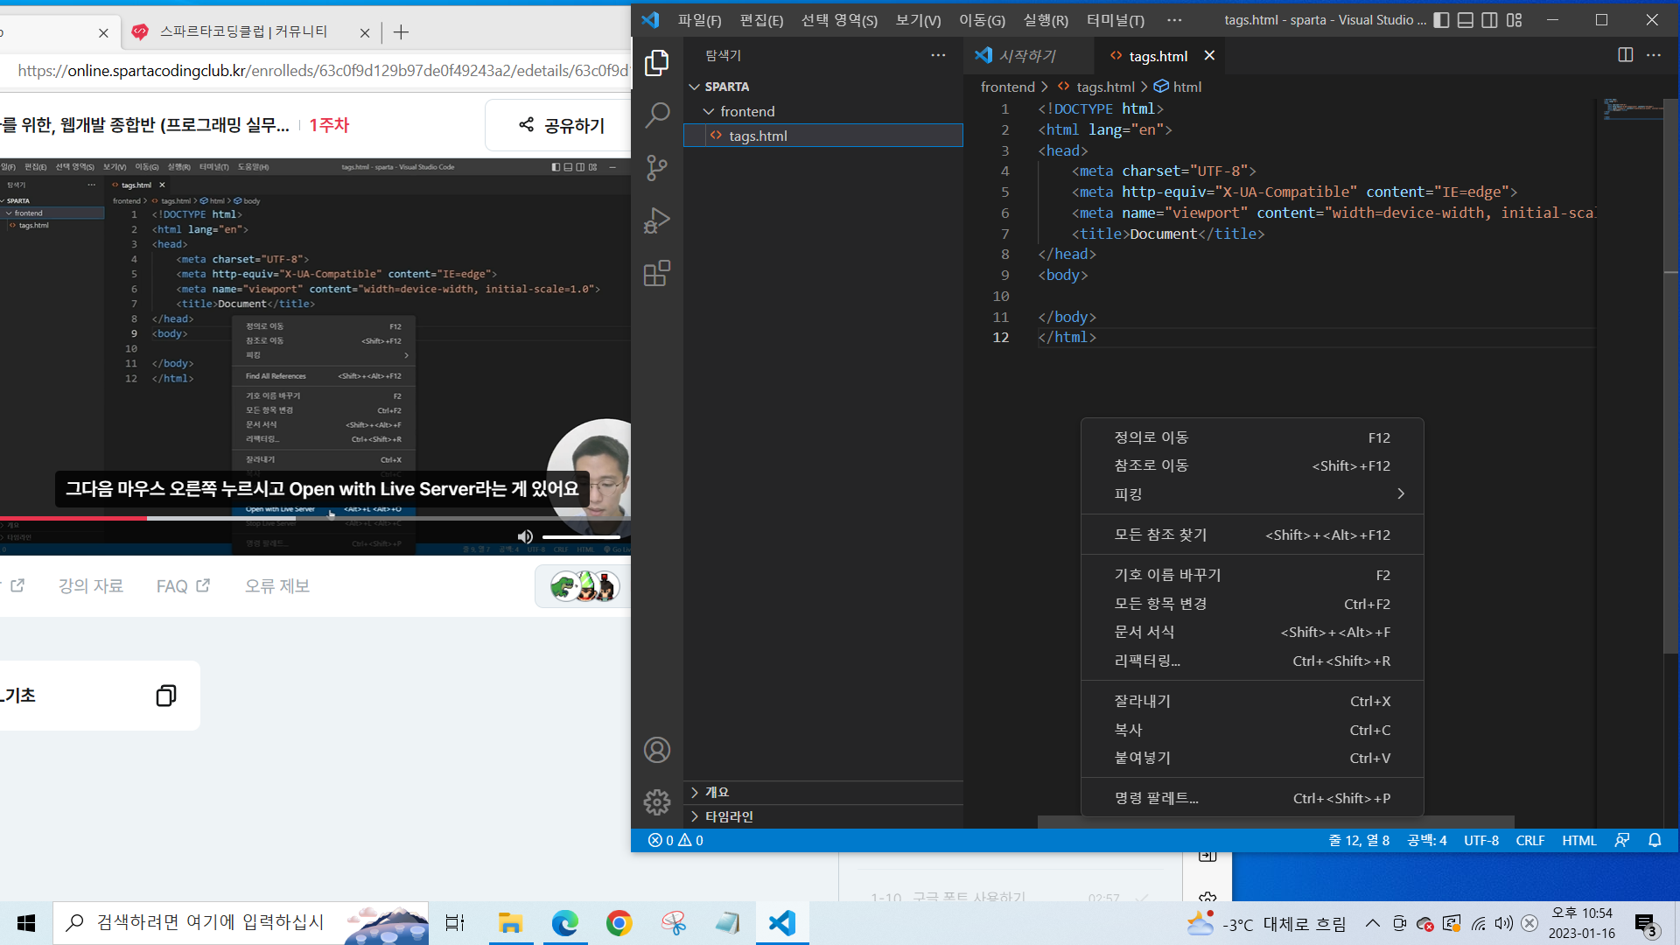
Task: Choose 정의로 이동 from context menu
Action: [x=1252, y=437]
